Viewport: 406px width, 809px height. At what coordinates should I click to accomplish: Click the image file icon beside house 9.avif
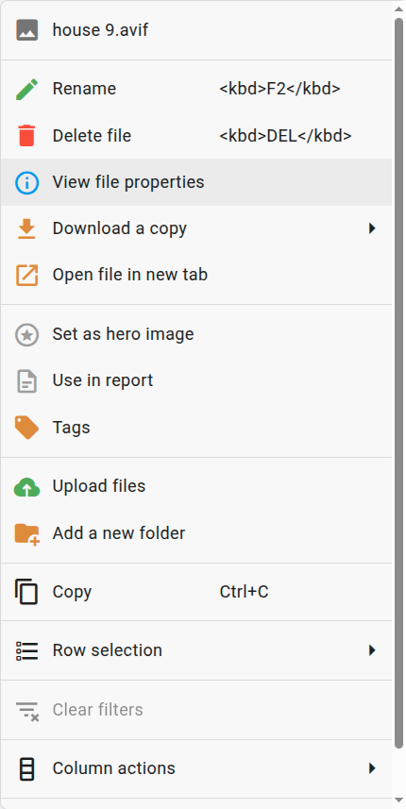pos(26,30)
